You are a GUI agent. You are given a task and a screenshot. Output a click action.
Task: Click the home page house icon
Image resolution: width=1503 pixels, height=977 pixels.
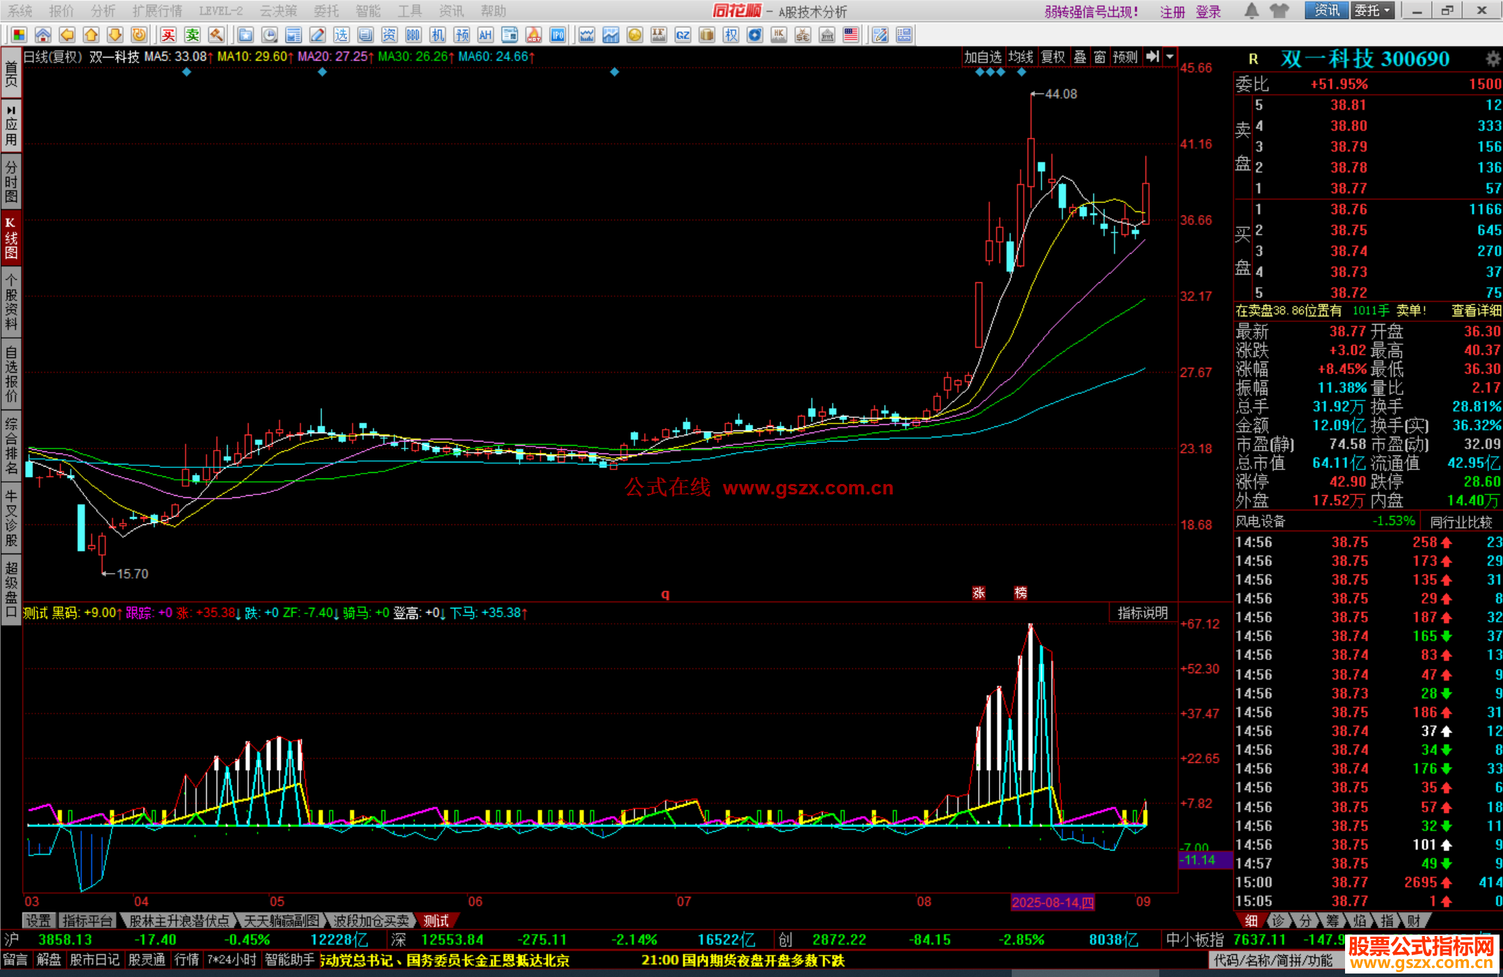pyautogui.click(x=43, y=35)
